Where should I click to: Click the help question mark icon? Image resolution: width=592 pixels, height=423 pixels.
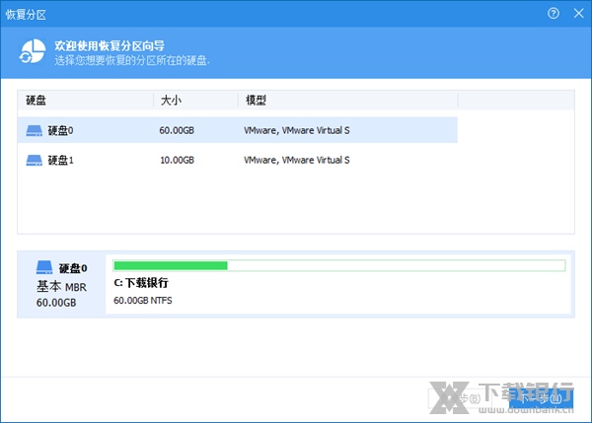coord(554,14)
